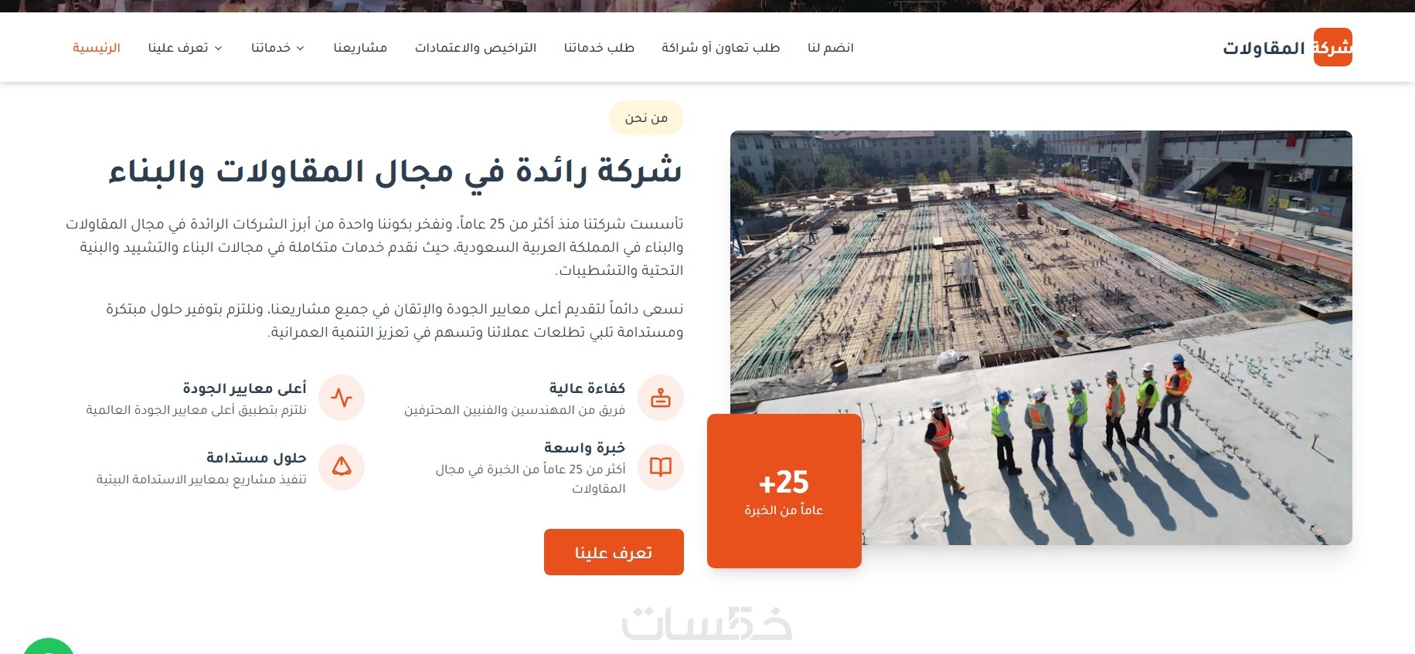Click the robot icon beside كفاءة عالية

(x=661, y=398)
